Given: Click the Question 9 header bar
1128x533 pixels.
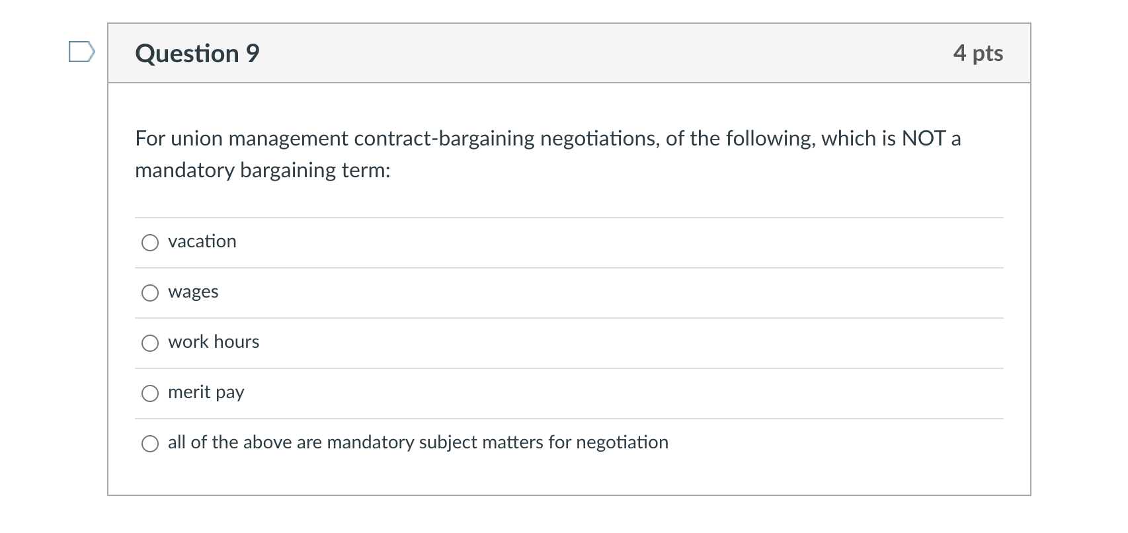Looking at the screenshot, I should [x=569, y=53].
